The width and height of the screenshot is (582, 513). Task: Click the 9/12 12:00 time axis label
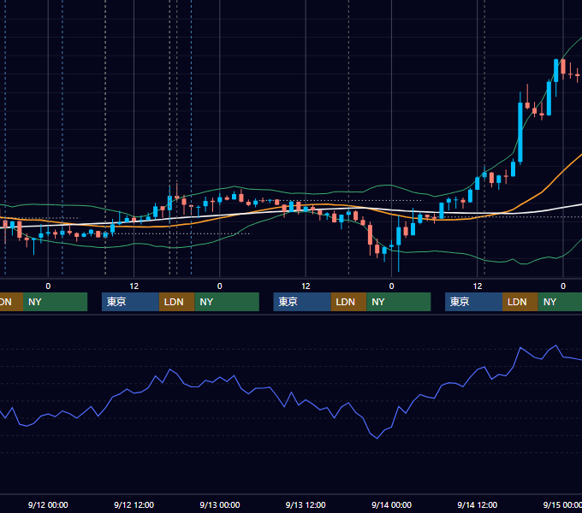(x=134, y=504)
